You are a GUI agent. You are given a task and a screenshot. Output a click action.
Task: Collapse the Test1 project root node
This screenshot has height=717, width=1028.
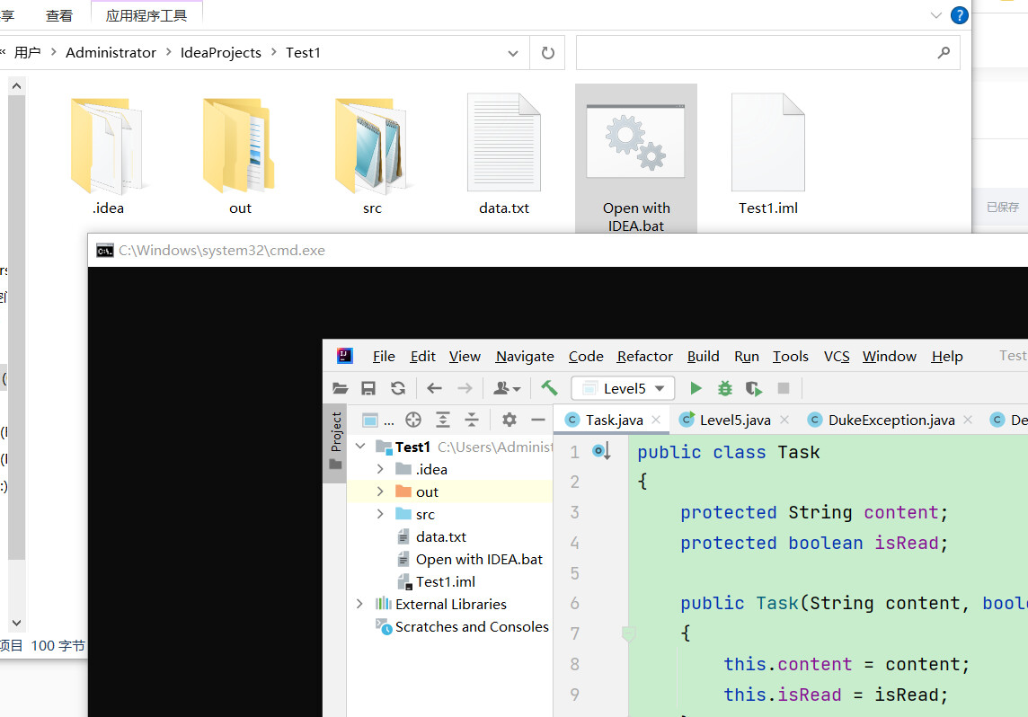click(360, 447)
